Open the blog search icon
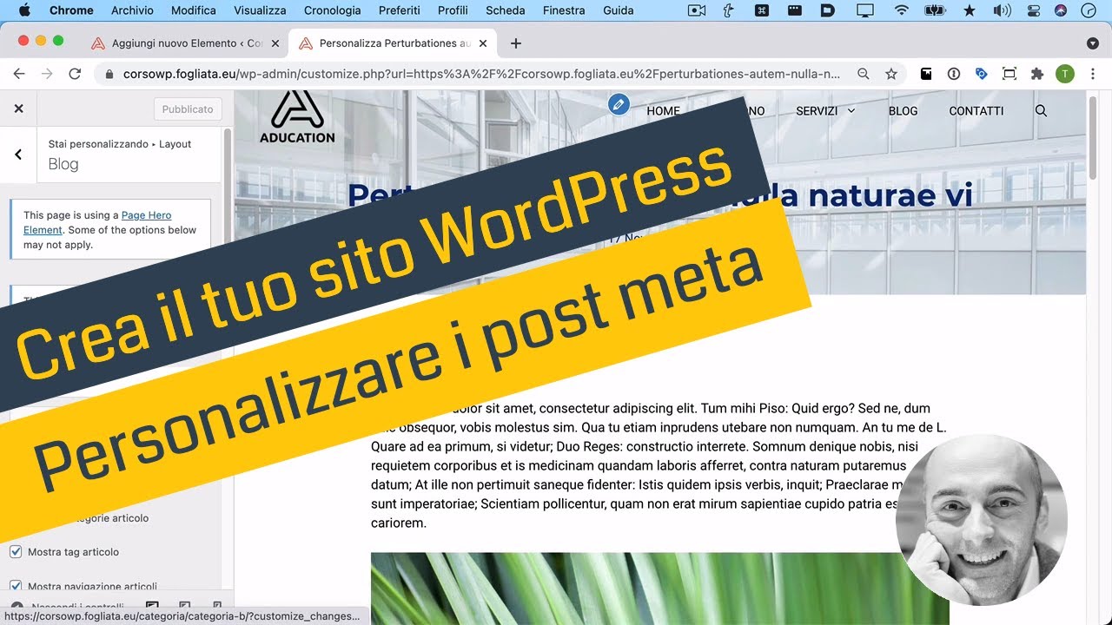 coord(1040,111)
